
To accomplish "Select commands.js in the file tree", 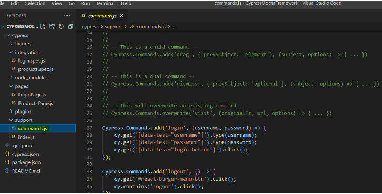I will [x=38, y=128].
